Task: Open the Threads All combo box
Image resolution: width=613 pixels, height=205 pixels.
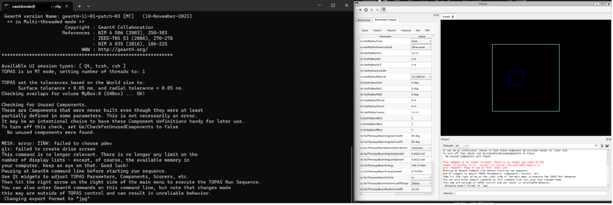Action: point(461,146)
